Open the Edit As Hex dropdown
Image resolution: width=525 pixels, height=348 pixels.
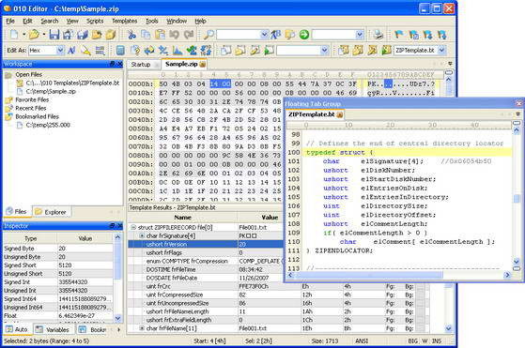coord(60,51)
